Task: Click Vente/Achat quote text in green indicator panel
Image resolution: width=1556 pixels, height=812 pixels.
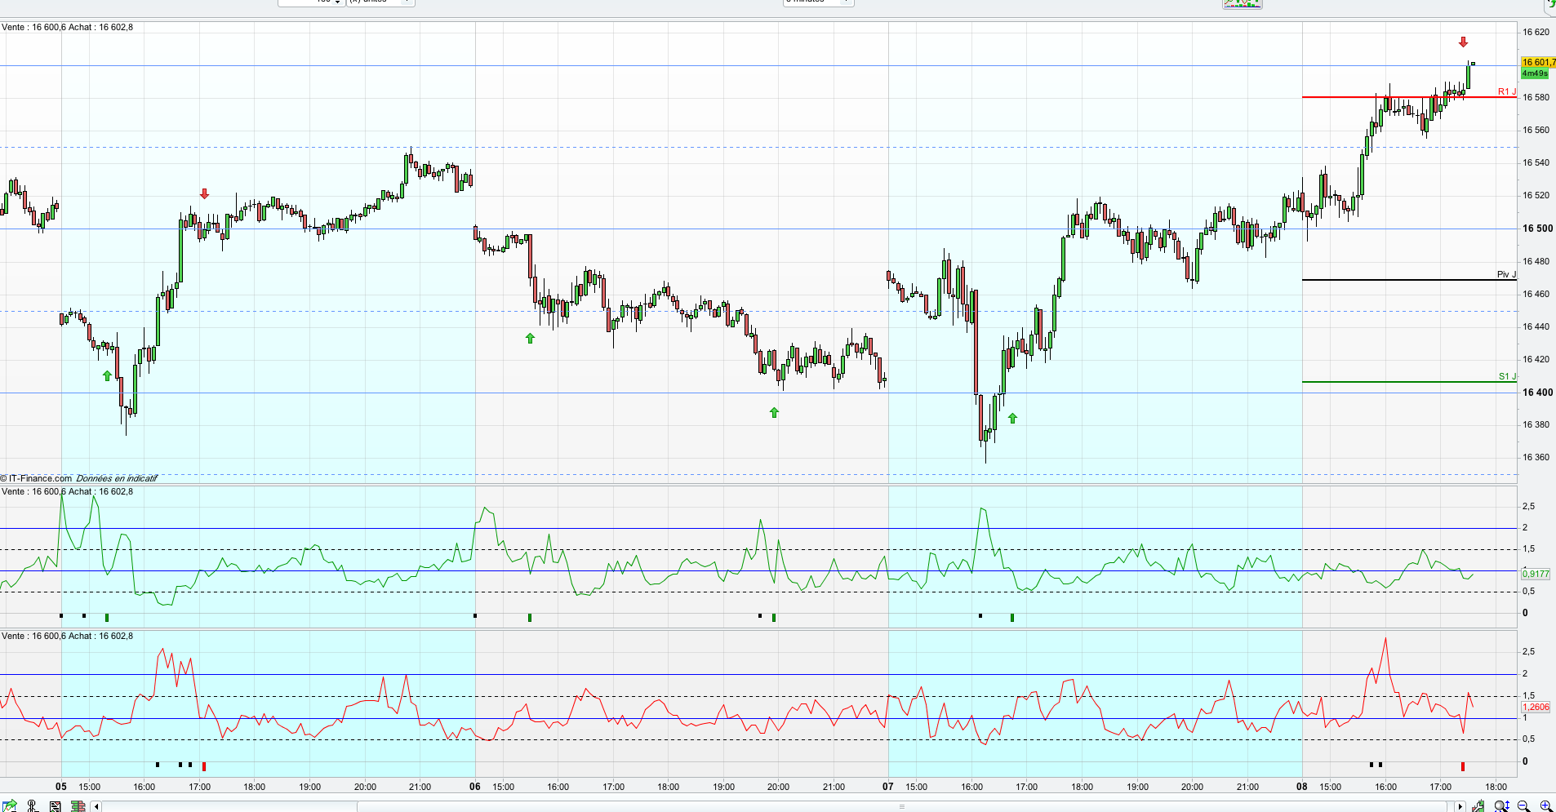Action: pyautogui.click(x=67, y=491)
